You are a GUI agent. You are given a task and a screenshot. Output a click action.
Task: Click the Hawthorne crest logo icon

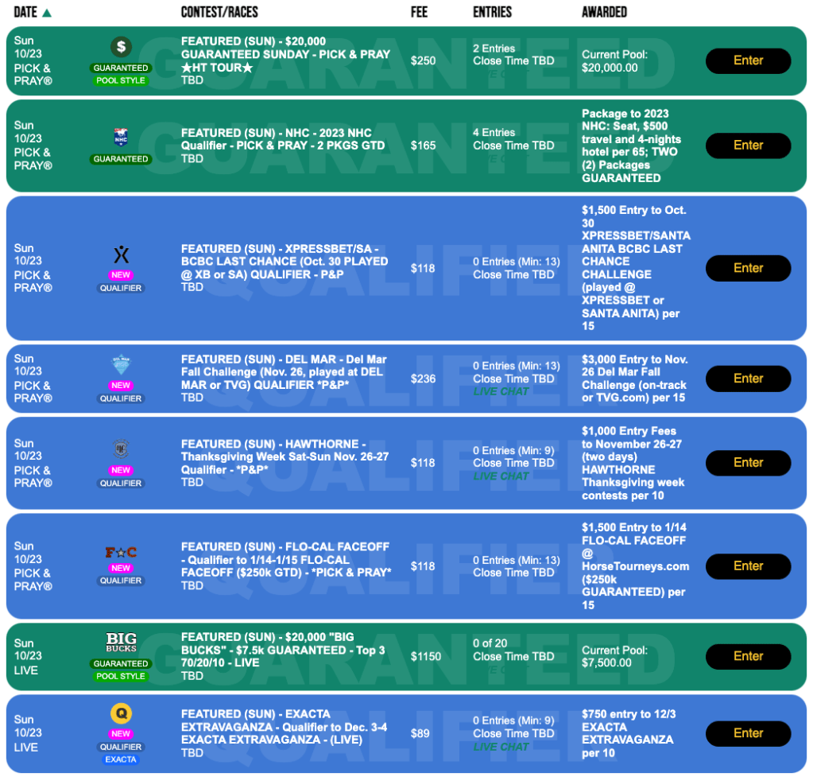121,449
